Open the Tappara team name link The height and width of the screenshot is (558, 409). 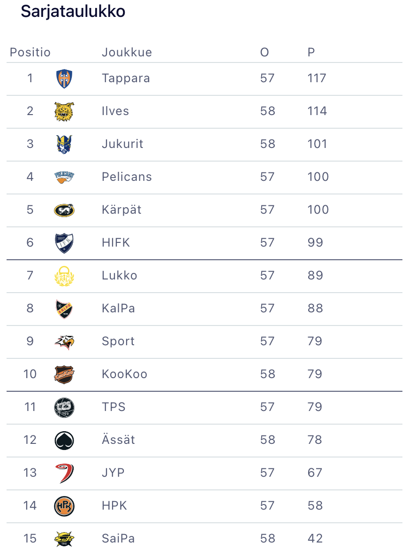click(x=126, y=78)
